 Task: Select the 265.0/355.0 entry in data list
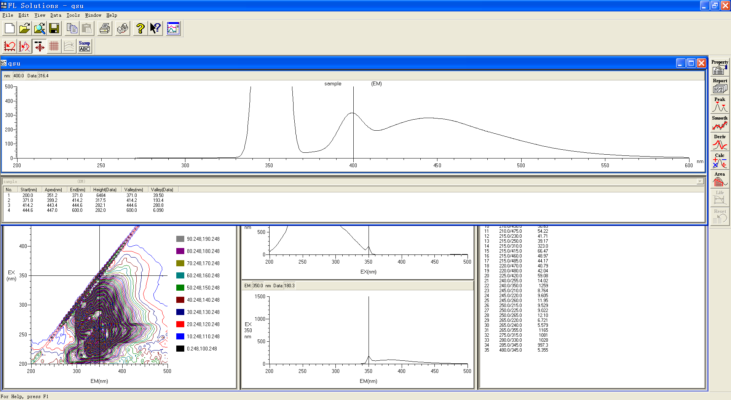[x=510, y=330]
